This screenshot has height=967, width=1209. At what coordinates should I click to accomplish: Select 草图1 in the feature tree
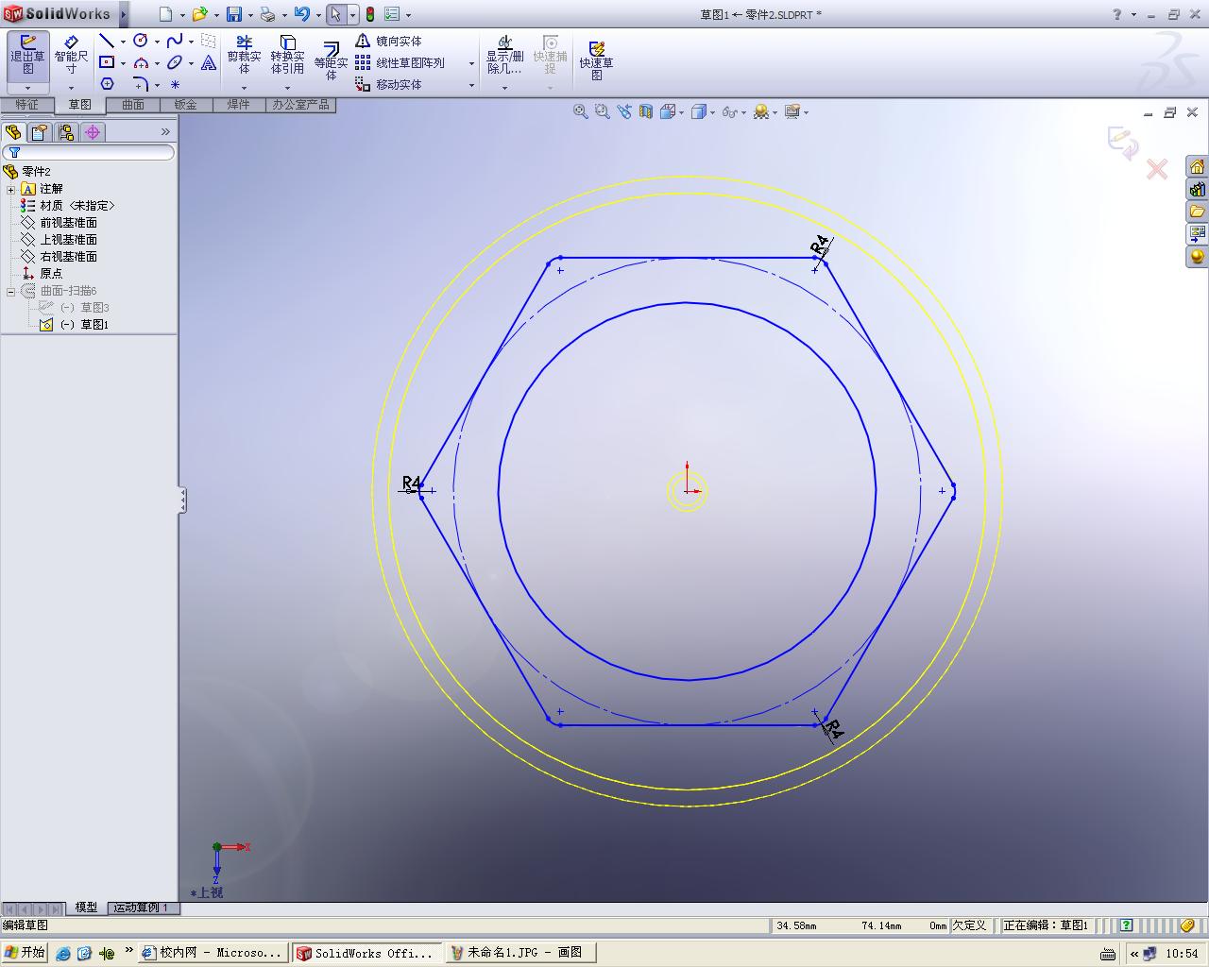click(94, 325)
